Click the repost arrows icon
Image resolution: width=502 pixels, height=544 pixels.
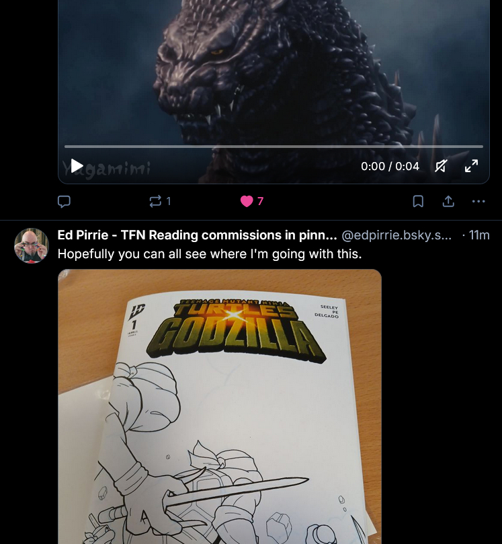[x=155, y=201]
